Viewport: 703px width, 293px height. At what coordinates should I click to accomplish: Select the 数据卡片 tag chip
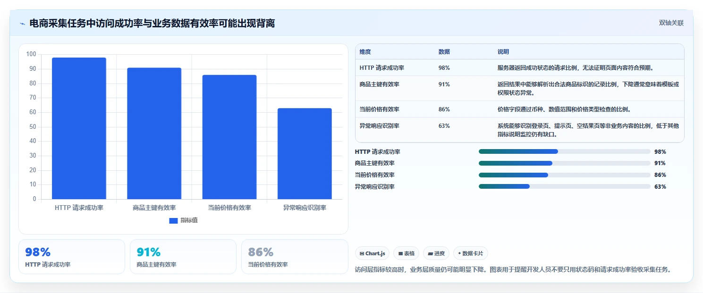[470, 253]
